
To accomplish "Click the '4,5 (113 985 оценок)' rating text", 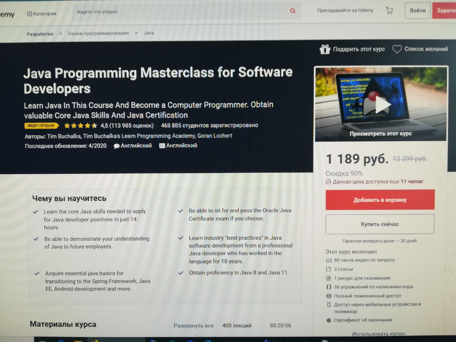I will [x=127, y=125].
